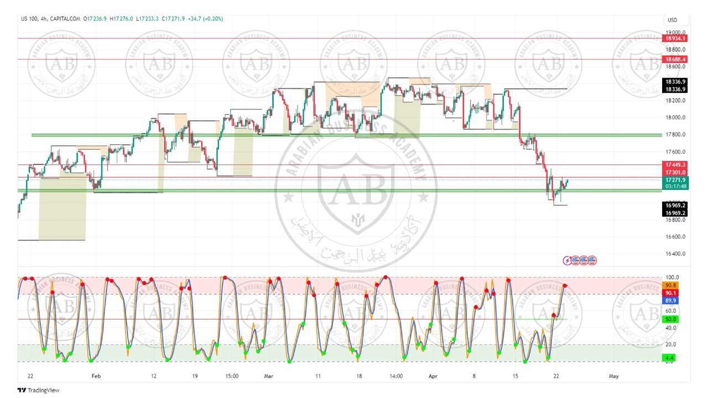This screenshot has width=708, height=398.
Task: Click the TradingView logo
Action: pos(38,390)
